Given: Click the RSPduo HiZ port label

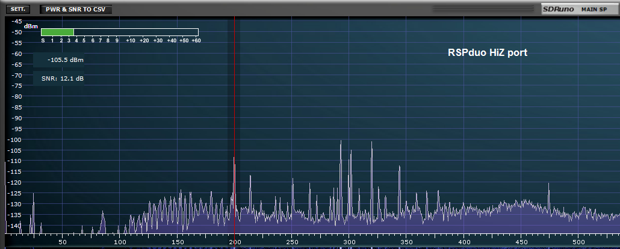Looking at the screenshot, I should point(488,52).
